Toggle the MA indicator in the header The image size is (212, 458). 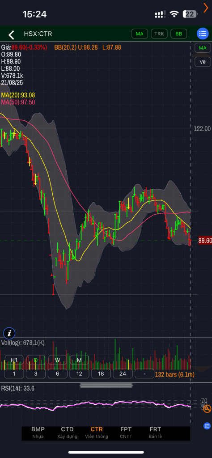(140, 34)
